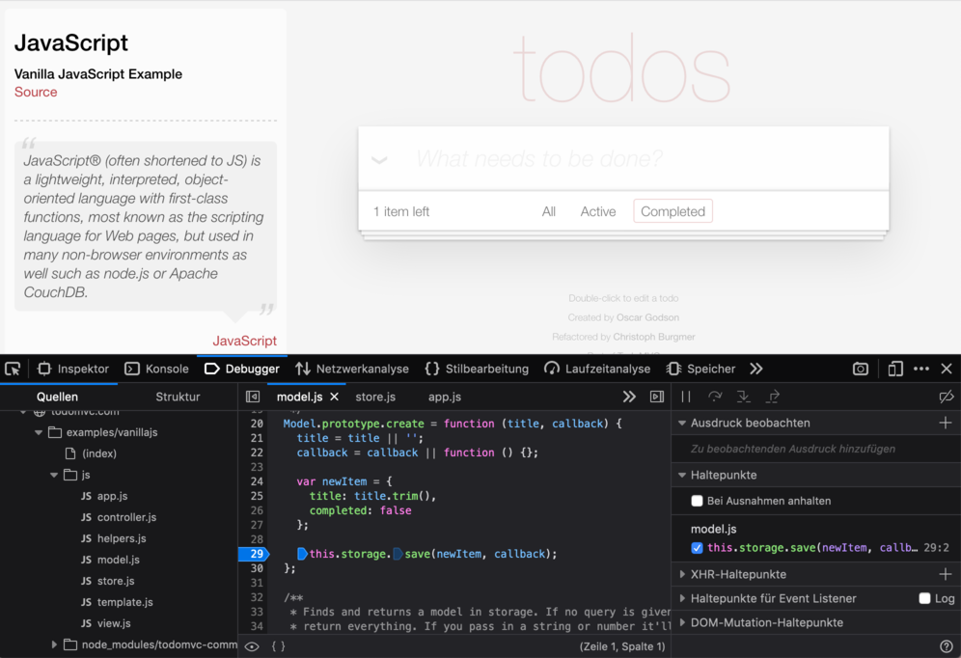This screenshot has height=658, width=961.
Task: Open JavaScript link below quote
Action: tap(244, 341)
